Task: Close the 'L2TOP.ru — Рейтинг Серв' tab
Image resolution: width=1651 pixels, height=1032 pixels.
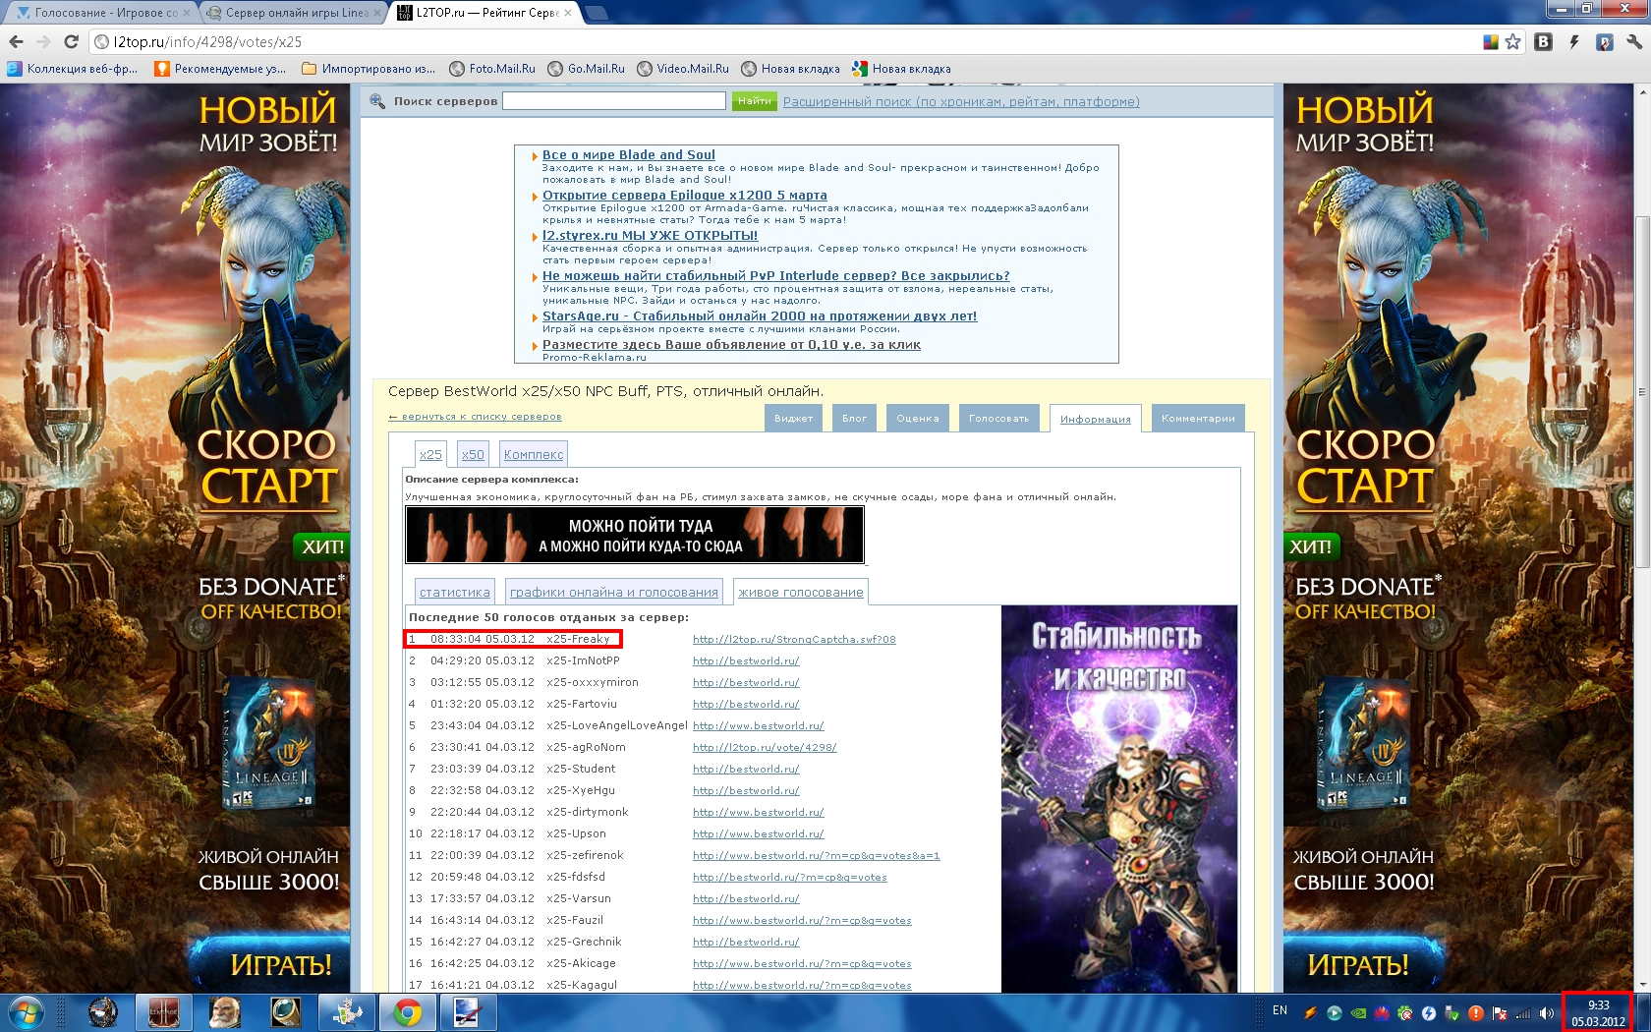Action: coord(568,13)
